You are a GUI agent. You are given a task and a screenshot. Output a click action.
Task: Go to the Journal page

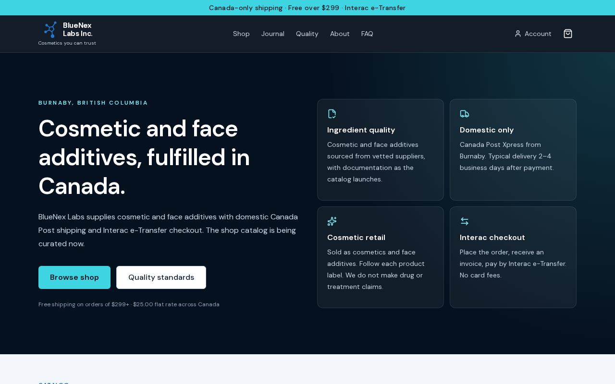coord(273,34)
